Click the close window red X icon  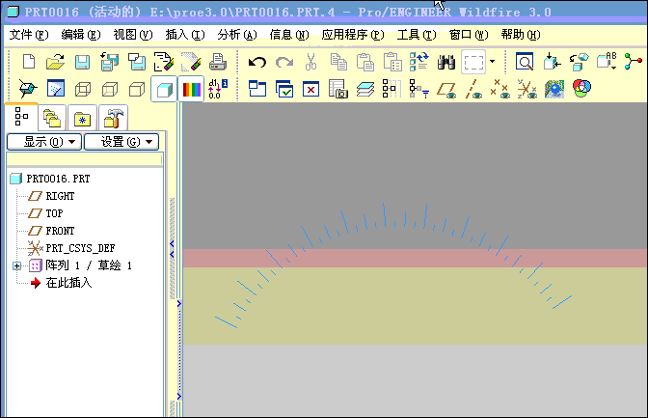pyautogui.click(x=310, y=89)
